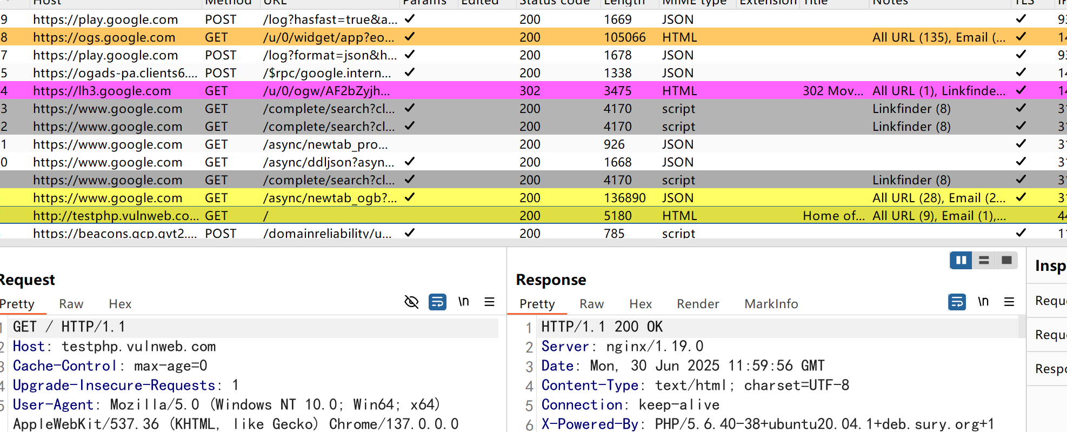The height and width of the screenshot is (432, 1067).
Task: Click the \n icon in the Response panel
Action: click(x=983, y=302)
